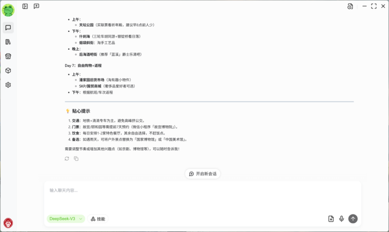This screenshot has width=389, height=232.
Task: Click the 开启新会话 button
Action: click(x=203, y=173)
